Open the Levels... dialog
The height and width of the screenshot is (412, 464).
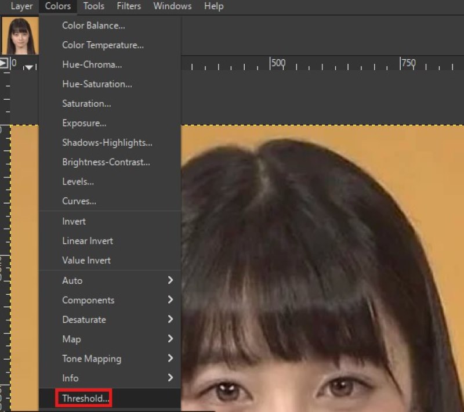[x=110, y=182]
